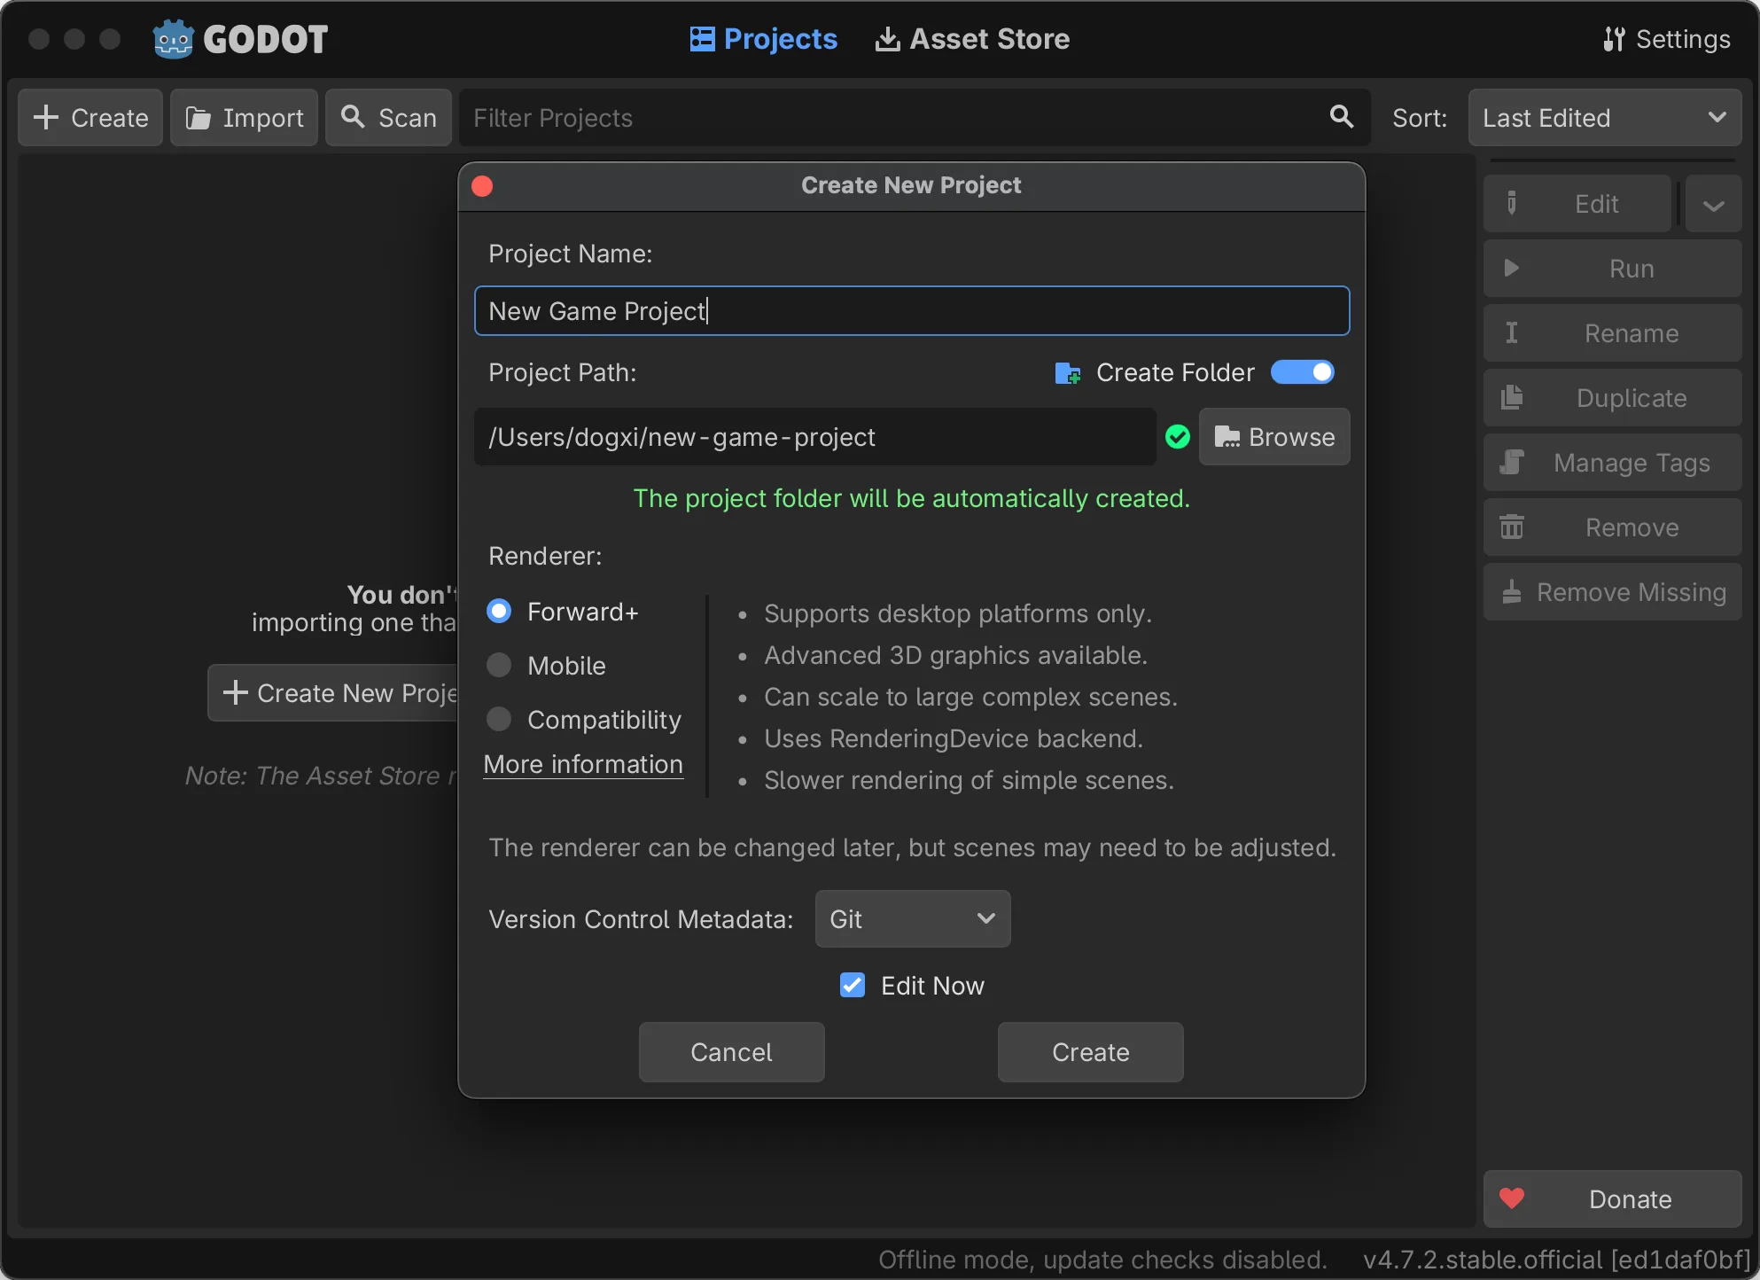Image resolution: width=1760 pixels, height=1280 pixels.
Task: Close the Create New Project dialog
Action: click(x=482, y=186)
